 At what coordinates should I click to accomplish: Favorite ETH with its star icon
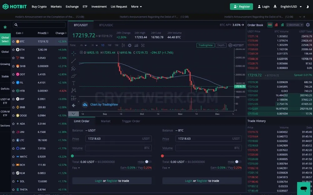click(13, 50)
